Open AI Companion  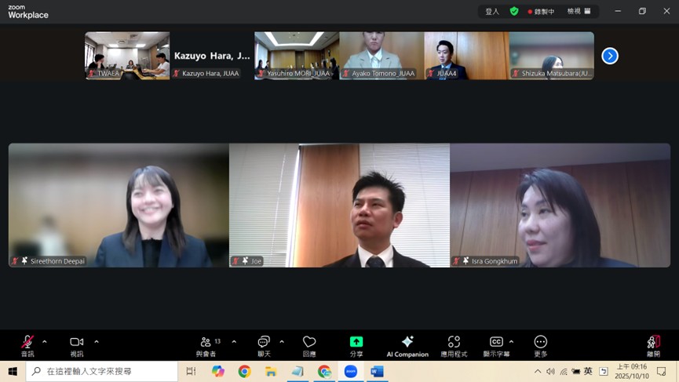pos(407,342)
